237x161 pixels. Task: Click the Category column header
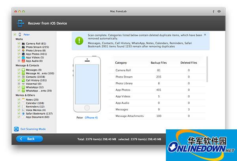(121, 63)
